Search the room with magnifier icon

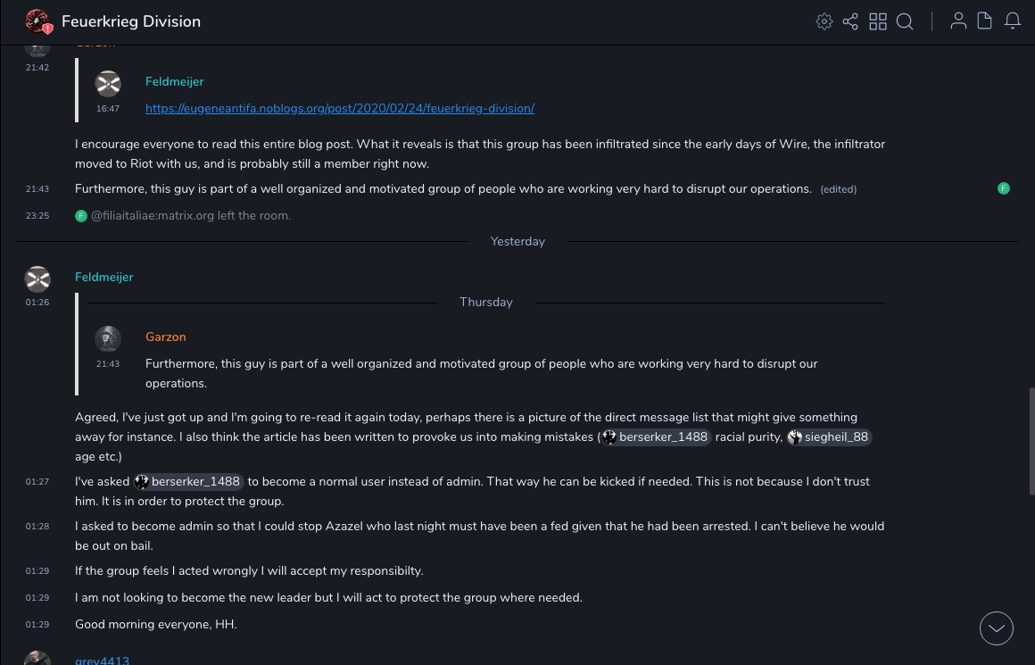point(905,21)
